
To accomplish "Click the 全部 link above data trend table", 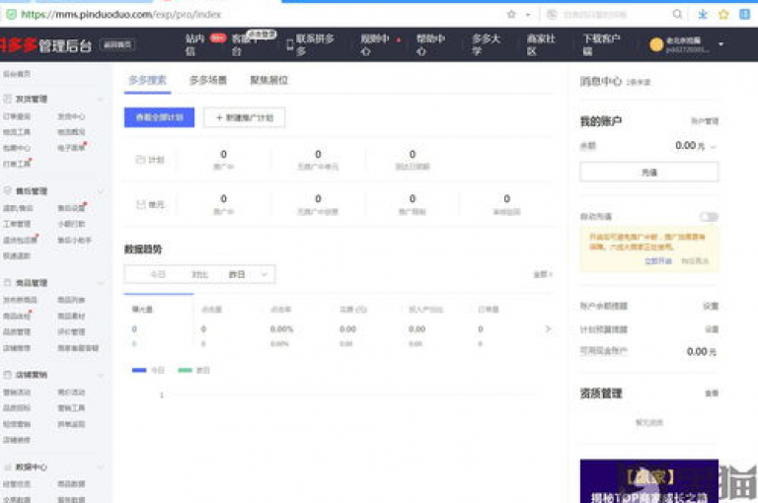I will [543, 274].
